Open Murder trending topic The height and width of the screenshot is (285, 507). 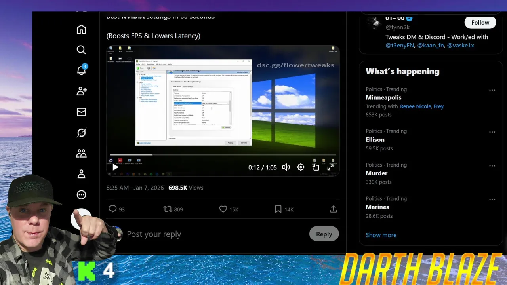(377, 173)
